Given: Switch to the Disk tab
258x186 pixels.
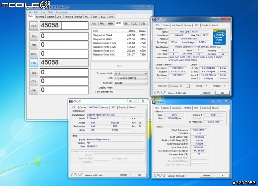Looking at the screenshot, I should [95, 16].
